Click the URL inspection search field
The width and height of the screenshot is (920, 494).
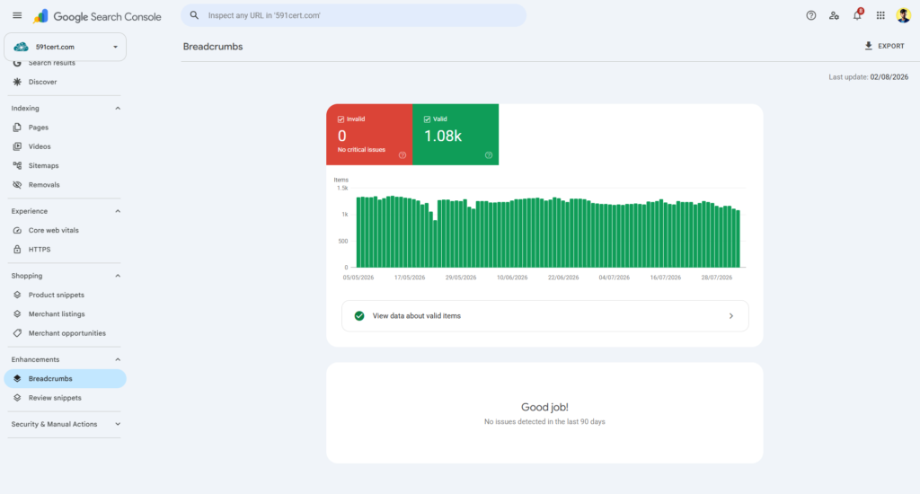coord(353,15)
